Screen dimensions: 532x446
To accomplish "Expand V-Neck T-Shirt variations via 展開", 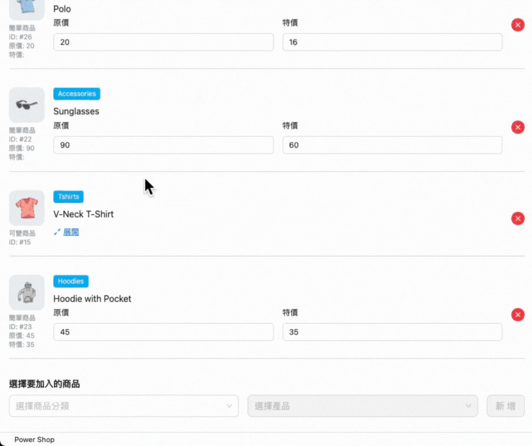I will (72, 231).
